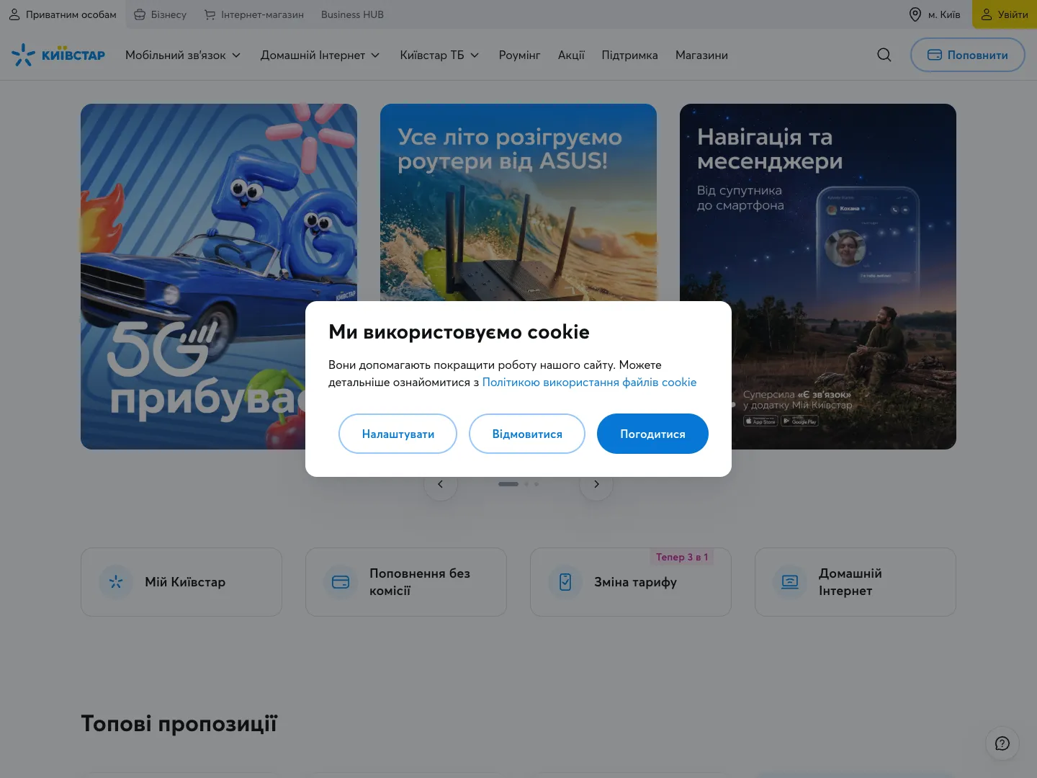Open the help chat bubble icon

point(1002,743)
